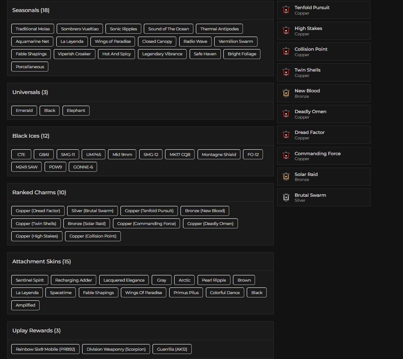
Task: Choose the FO-12 Black Ice tag
Action: (x=253, y=154)
